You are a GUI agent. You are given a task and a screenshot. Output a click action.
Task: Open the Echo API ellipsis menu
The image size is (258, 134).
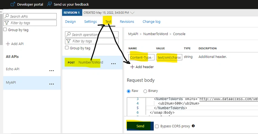coord(52,71)
